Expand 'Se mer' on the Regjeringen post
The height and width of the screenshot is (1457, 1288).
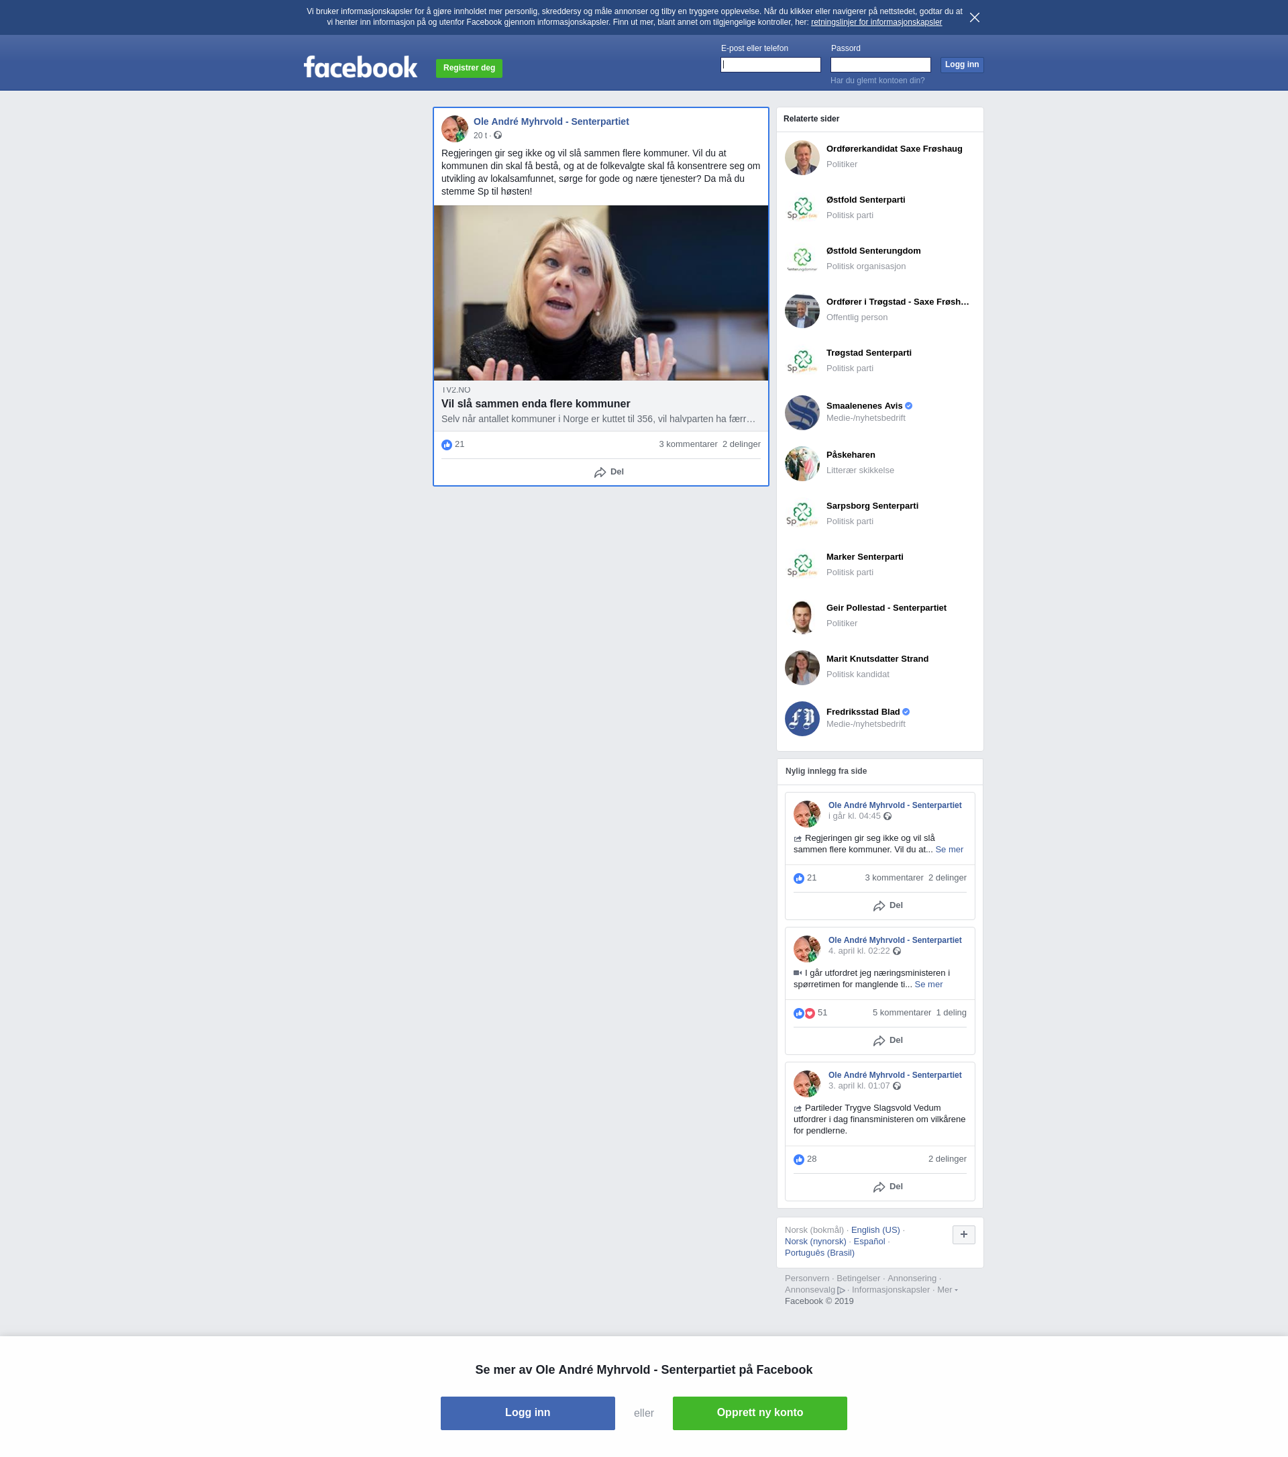[949, 850]
